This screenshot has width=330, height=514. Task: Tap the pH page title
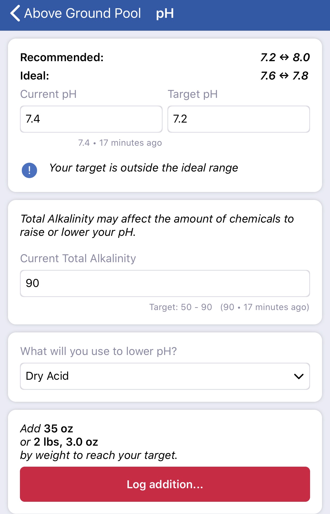[x=165, y=14]
